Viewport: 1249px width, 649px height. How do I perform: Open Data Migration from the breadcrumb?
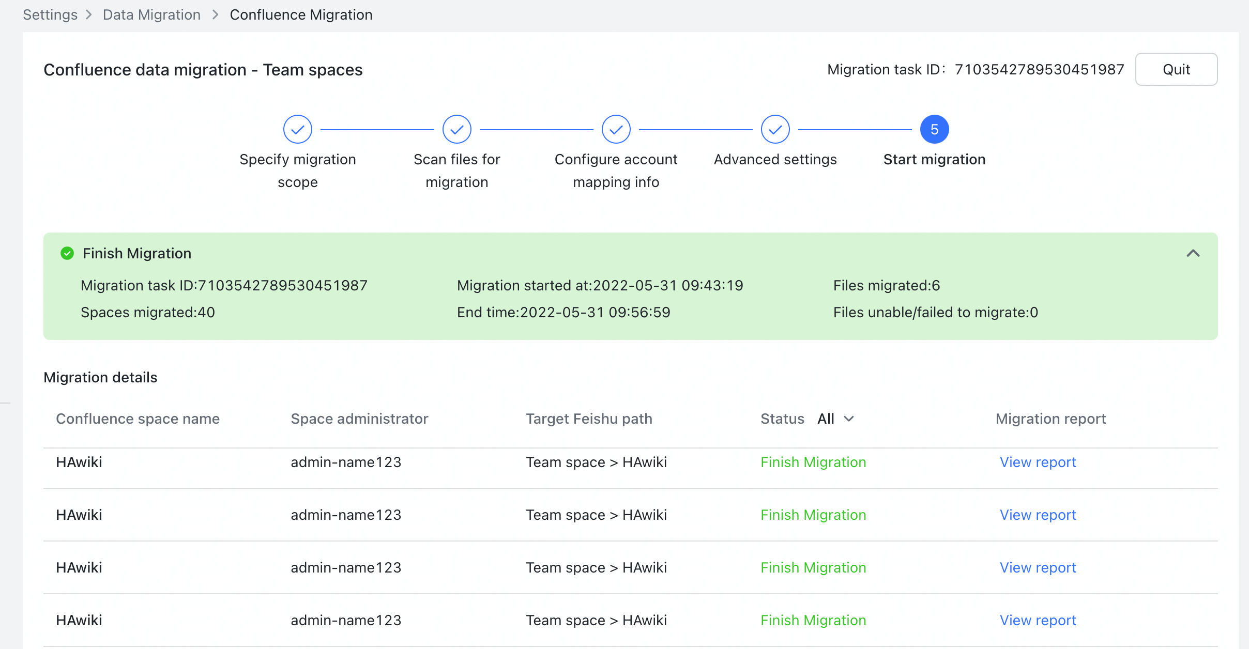(x=151, y=14)
